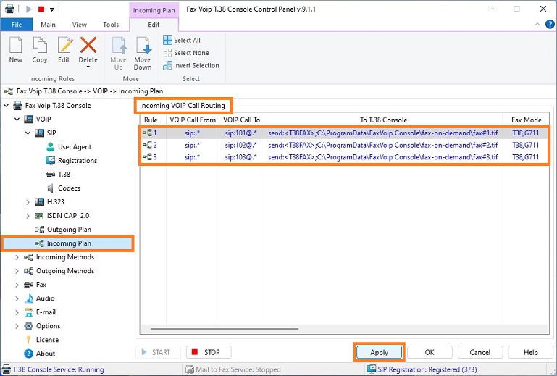Image resolution: width=557 pixels, height=376 pixels.
Task: Switch to the Tools ribbon tab
Action: pyautogui.click(x=111, y=25)
